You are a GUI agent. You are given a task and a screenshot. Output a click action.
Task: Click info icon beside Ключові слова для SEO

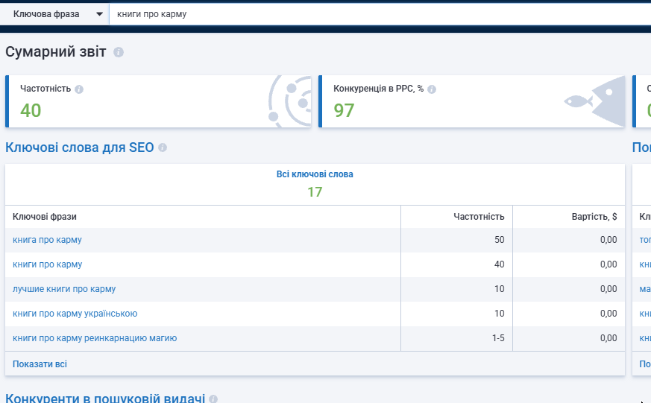[163, 147]
